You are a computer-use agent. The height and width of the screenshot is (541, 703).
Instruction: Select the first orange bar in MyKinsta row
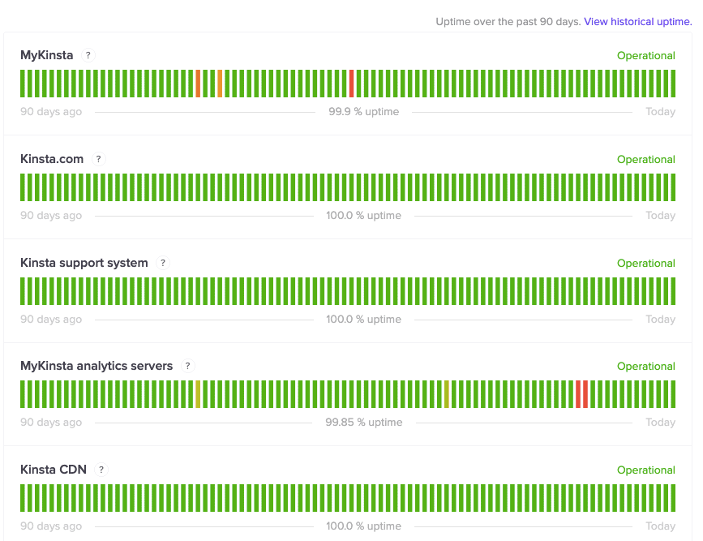198,84
